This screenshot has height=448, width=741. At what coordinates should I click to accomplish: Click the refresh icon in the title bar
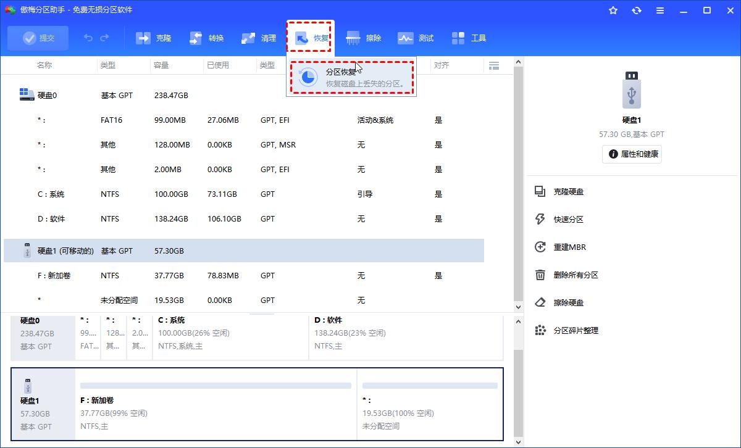click(637, 10)
